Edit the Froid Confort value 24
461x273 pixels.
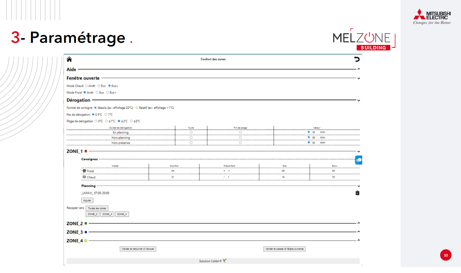[173, 171]
